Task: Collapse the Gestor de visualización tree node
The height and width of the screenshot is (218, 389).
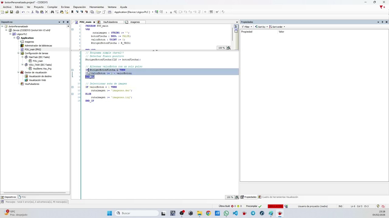Action: [18, 72]
